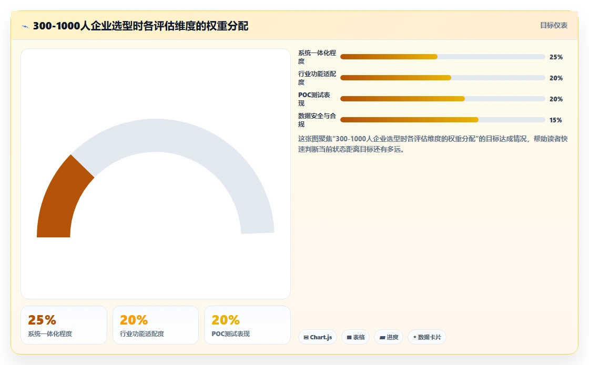Viewport: 589px width, 365px height.
Task: Click the Chart.js tag icon
Action: 306,337
